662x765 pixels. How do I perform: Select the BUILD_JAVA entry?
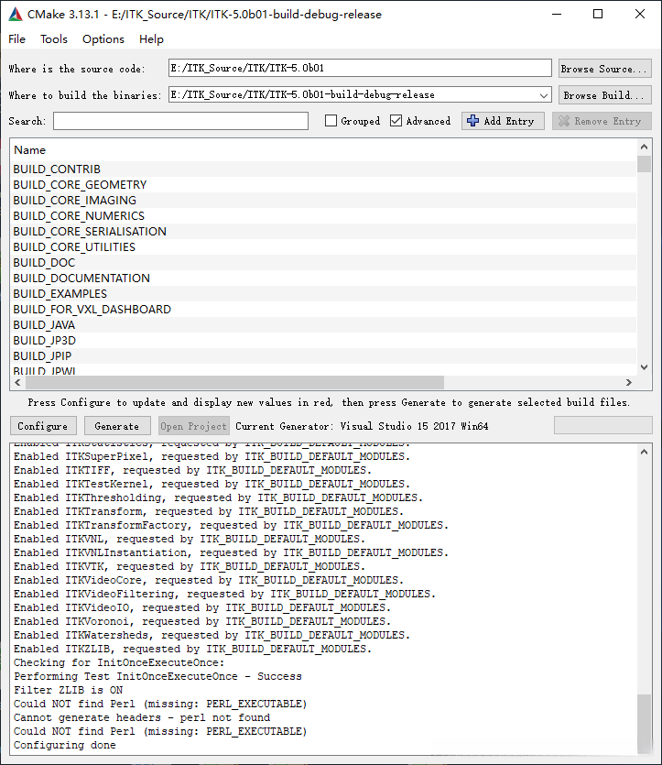coord(324,325)
